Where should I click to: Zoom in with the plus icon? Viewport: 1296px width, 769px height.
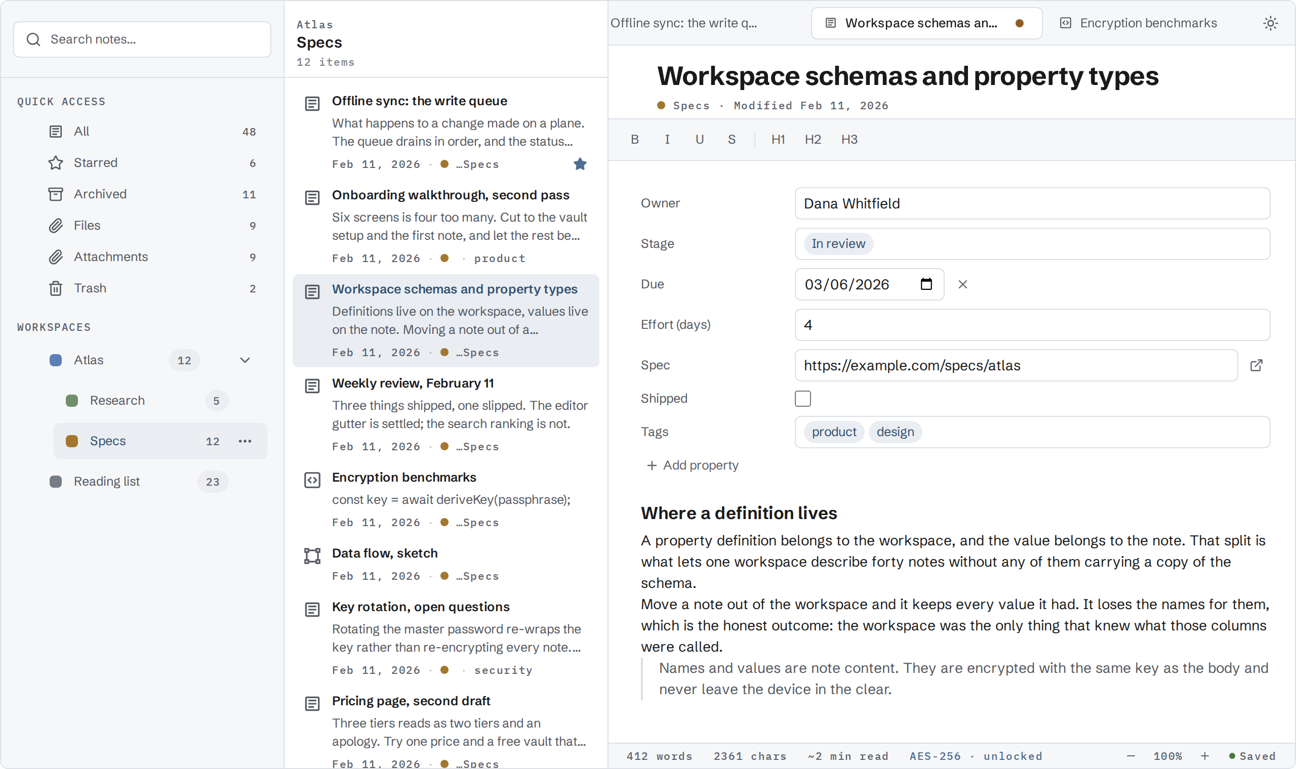(1205, 756)
